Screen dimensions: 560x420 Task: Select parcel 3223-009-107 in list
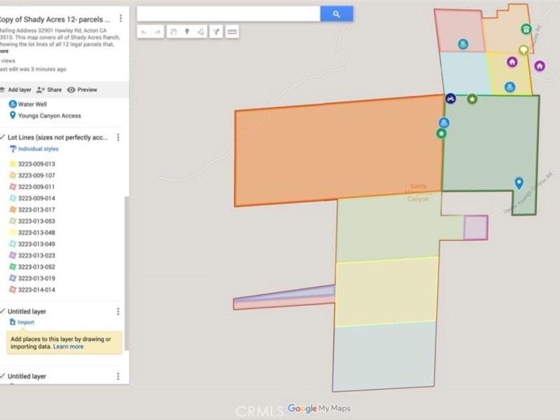[x=32, y=176]
